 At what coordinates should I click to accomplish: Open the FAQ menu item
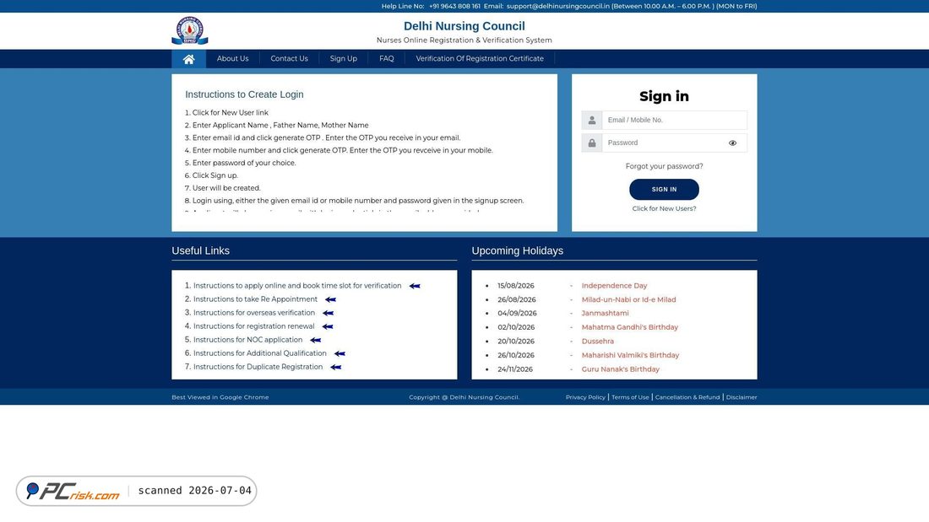pos(386,58)
